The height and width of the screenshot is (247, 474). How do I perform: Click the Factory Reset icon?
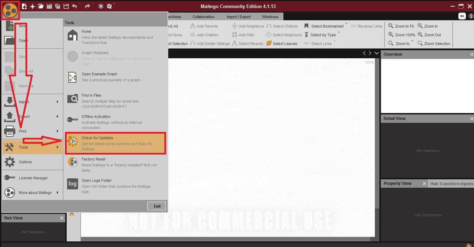[73, 162]
